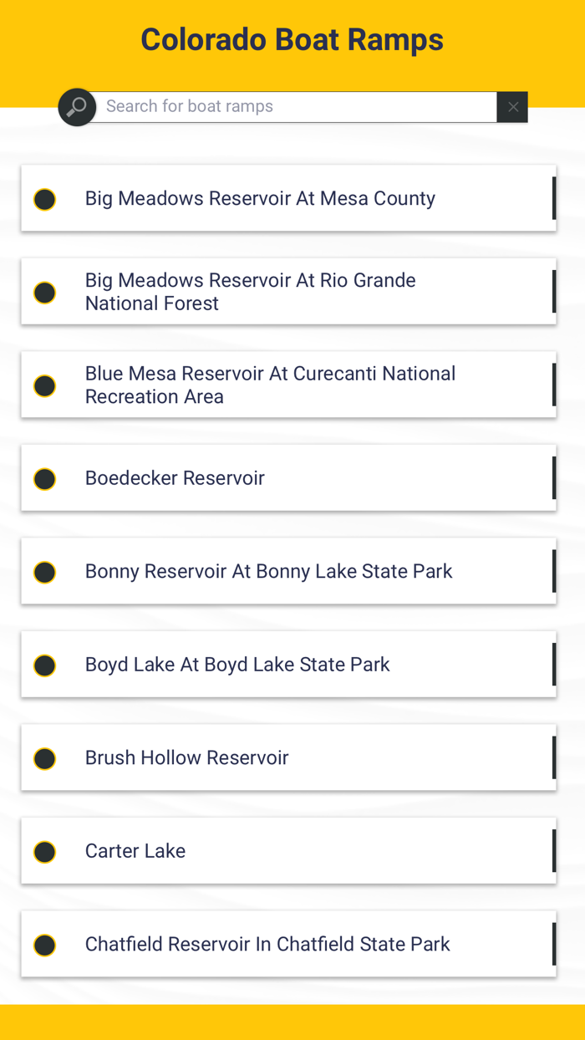This screenshot has width=585, height=1040.
Task: Open Bonny Reservoir At Bonny Lake State Park
Action: coord(288,571)
